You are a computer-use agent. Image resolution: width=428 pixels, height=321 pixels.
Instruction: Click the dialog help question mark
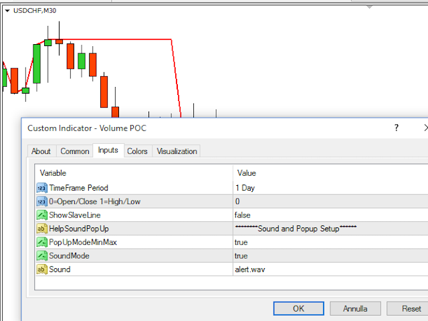[397, 128]
